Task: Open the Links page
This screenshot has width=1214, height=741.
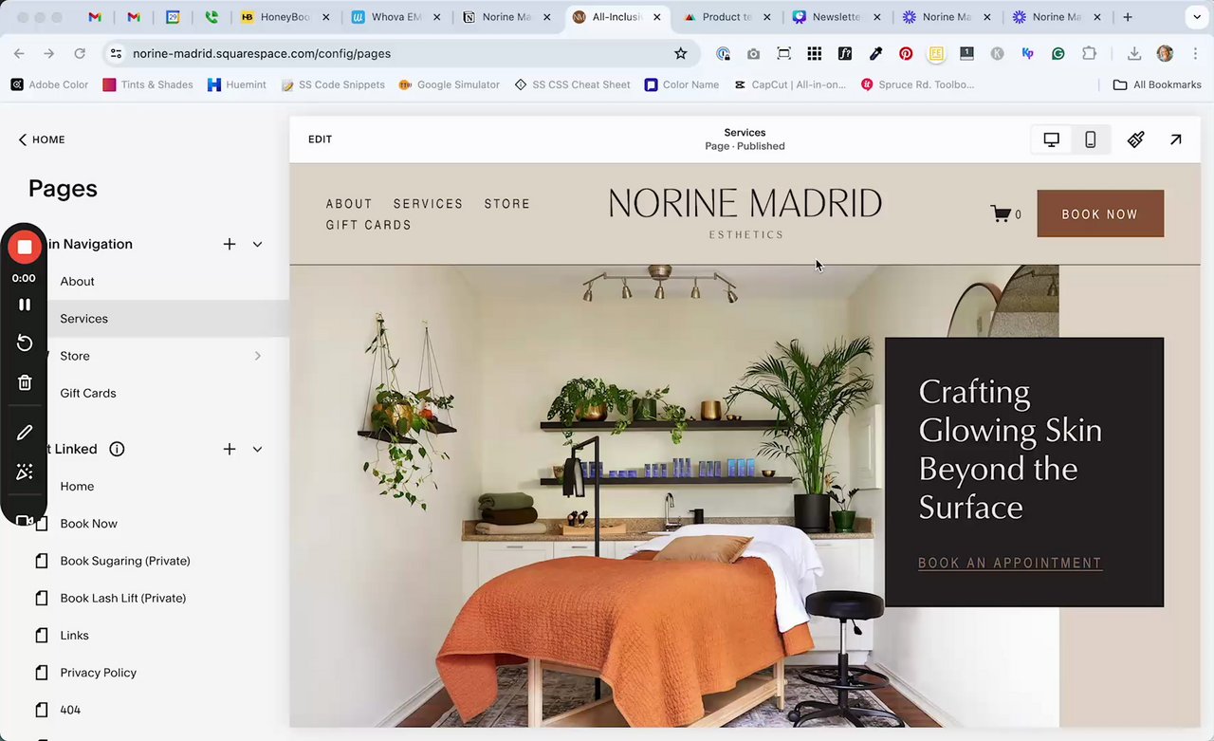Action: pos(74,636)
